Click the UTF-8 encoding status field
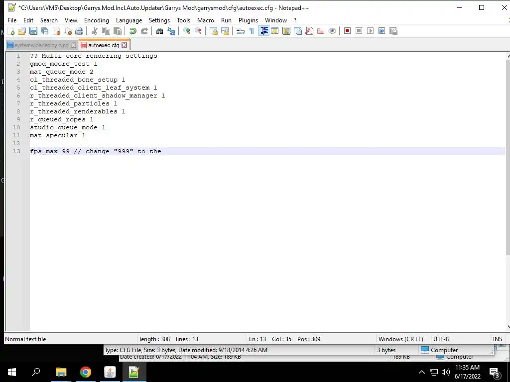 point(441,339)
